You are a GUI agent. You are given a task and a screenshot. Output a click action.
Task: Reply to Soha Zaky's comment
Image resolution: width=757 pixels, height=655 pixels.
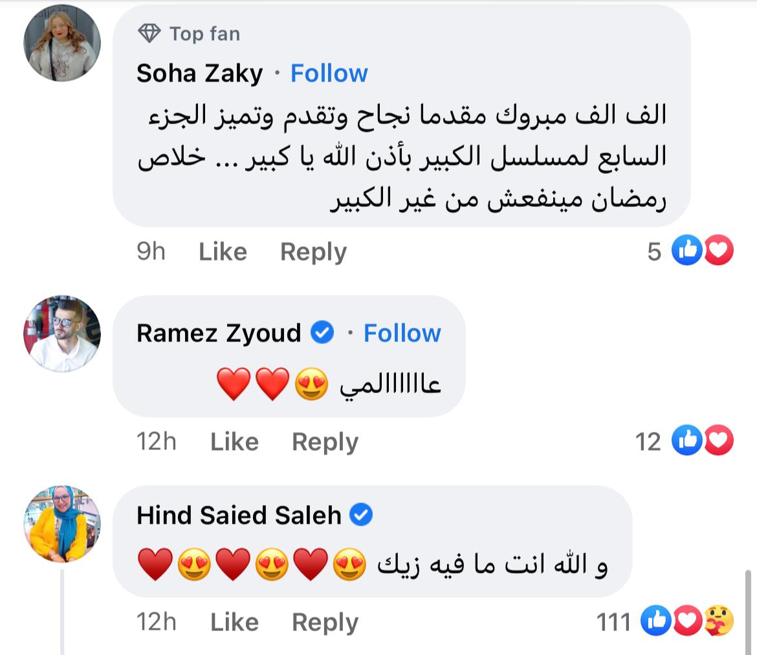pos(313,252)
